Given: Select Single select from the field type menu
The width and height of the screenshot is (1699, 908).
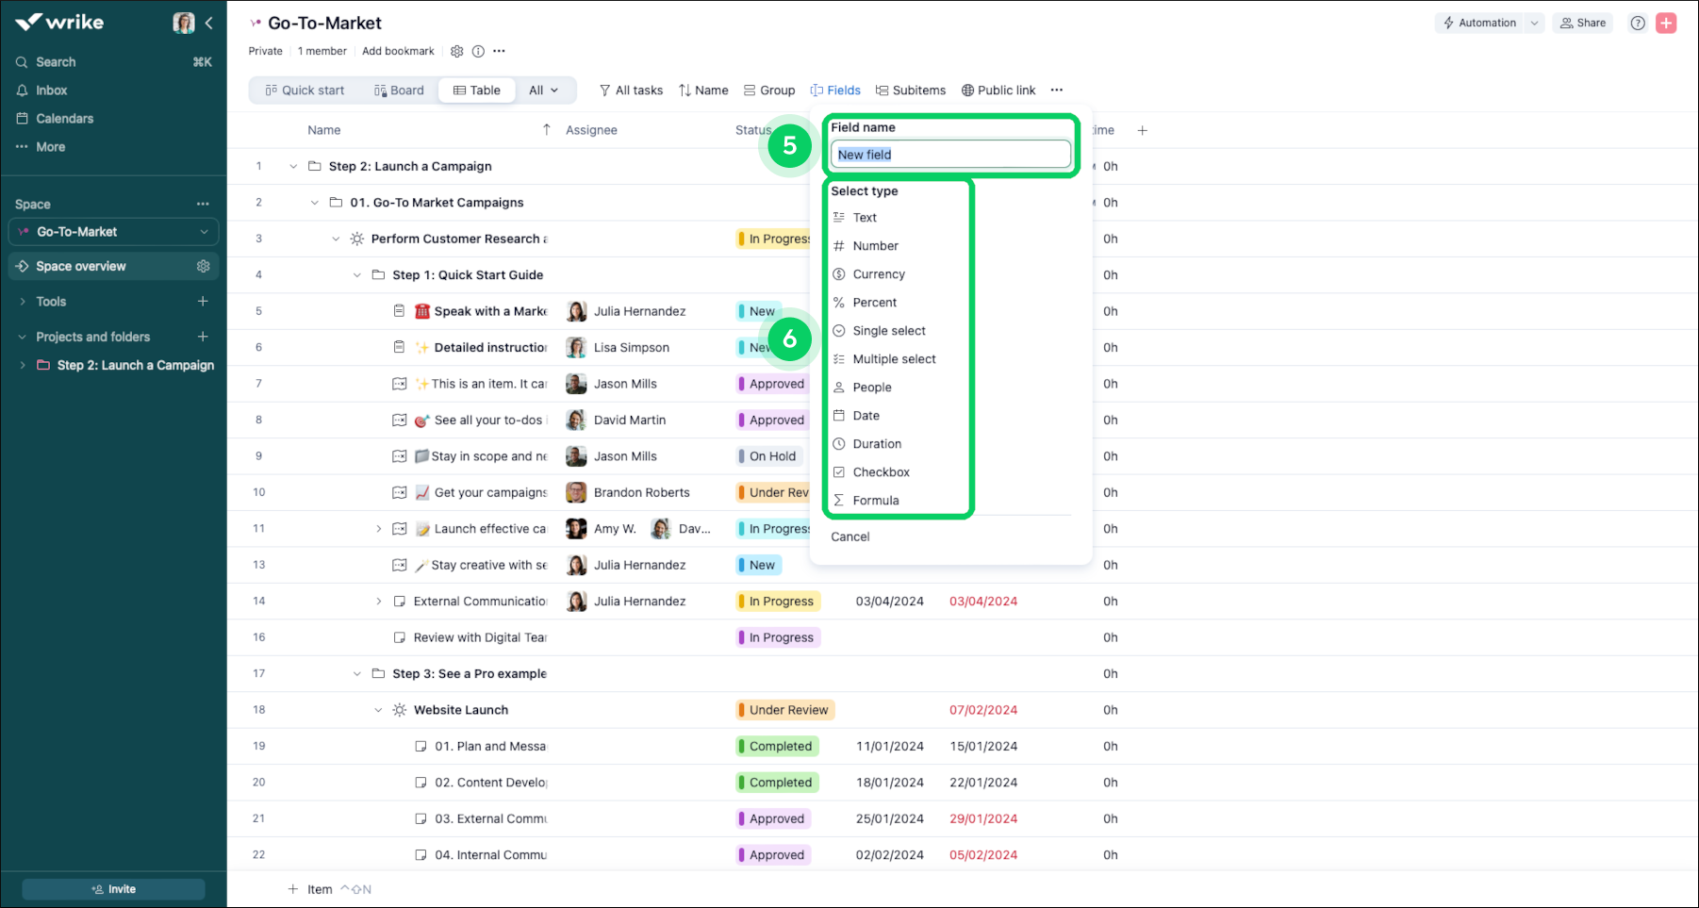Looking at the screenshot, I should coord(888,330).
